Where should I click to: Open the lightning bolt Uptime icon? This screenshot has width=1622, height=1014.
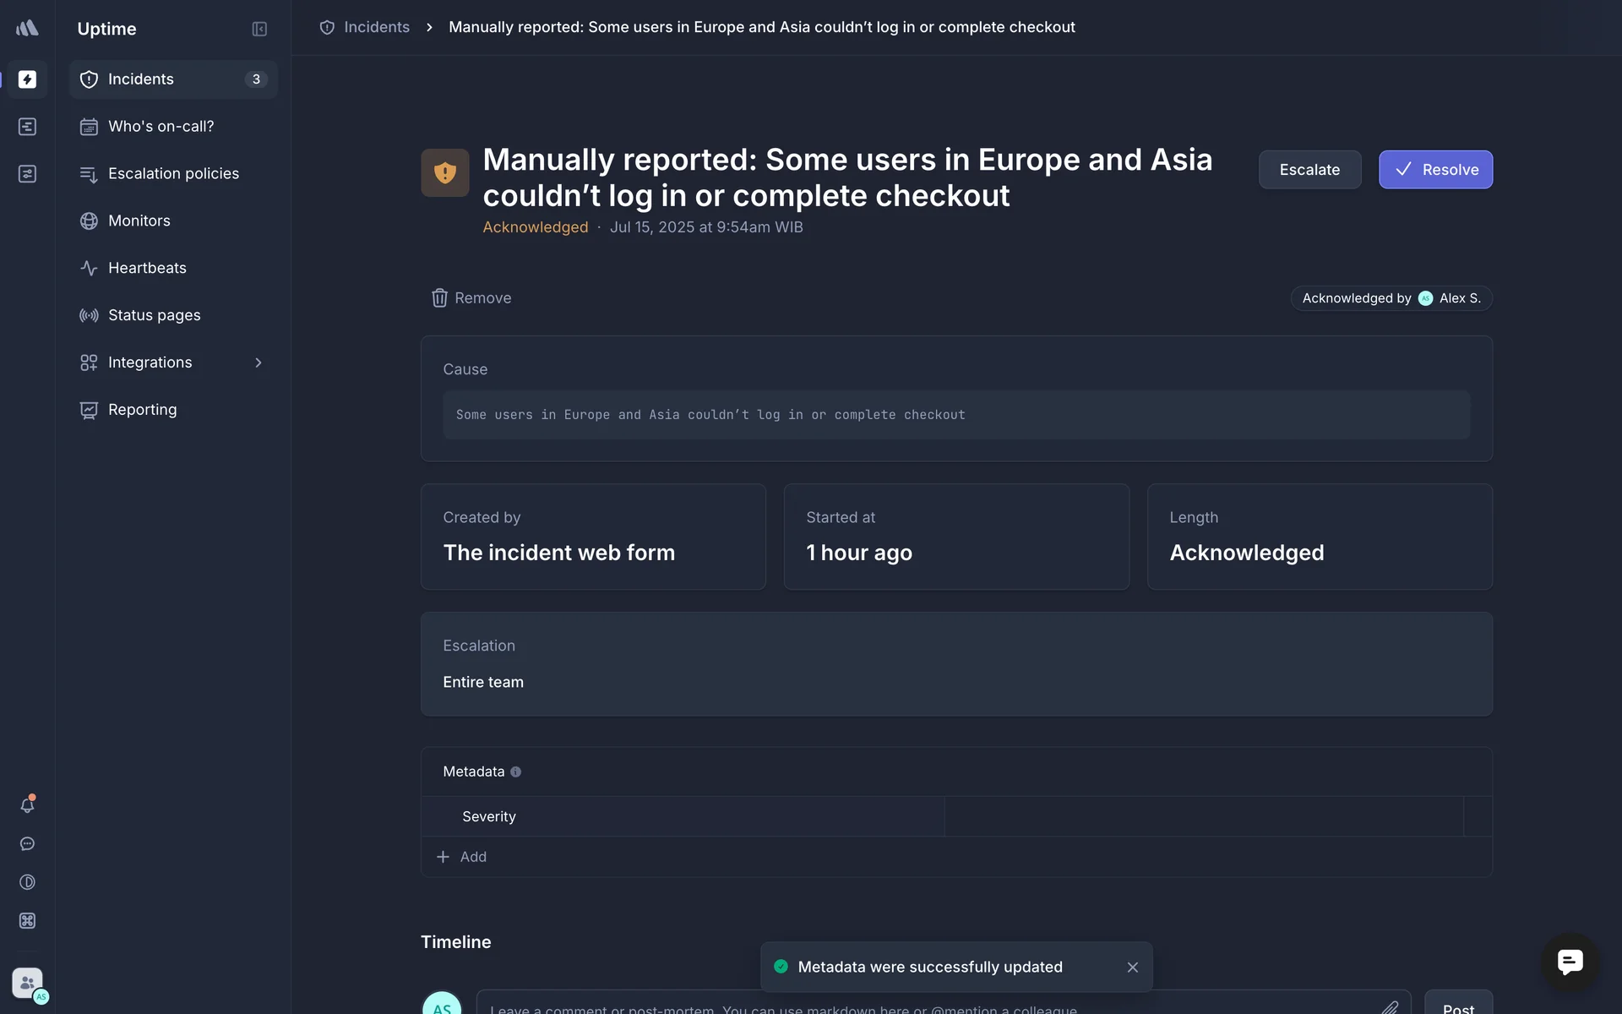[27, 79]
